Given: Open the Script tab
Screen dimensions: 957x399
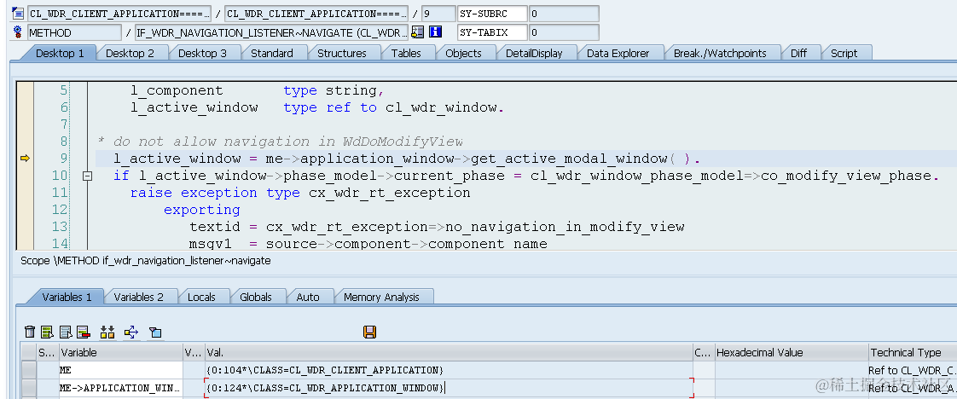Looking at the screenshot, I should click(844, 53).
